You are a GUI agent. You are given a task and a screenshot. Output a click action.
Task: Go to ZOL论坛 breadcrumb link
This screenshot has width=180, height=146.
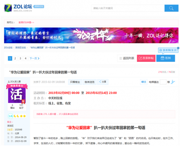pyautogui.click(x=8, y=48)
